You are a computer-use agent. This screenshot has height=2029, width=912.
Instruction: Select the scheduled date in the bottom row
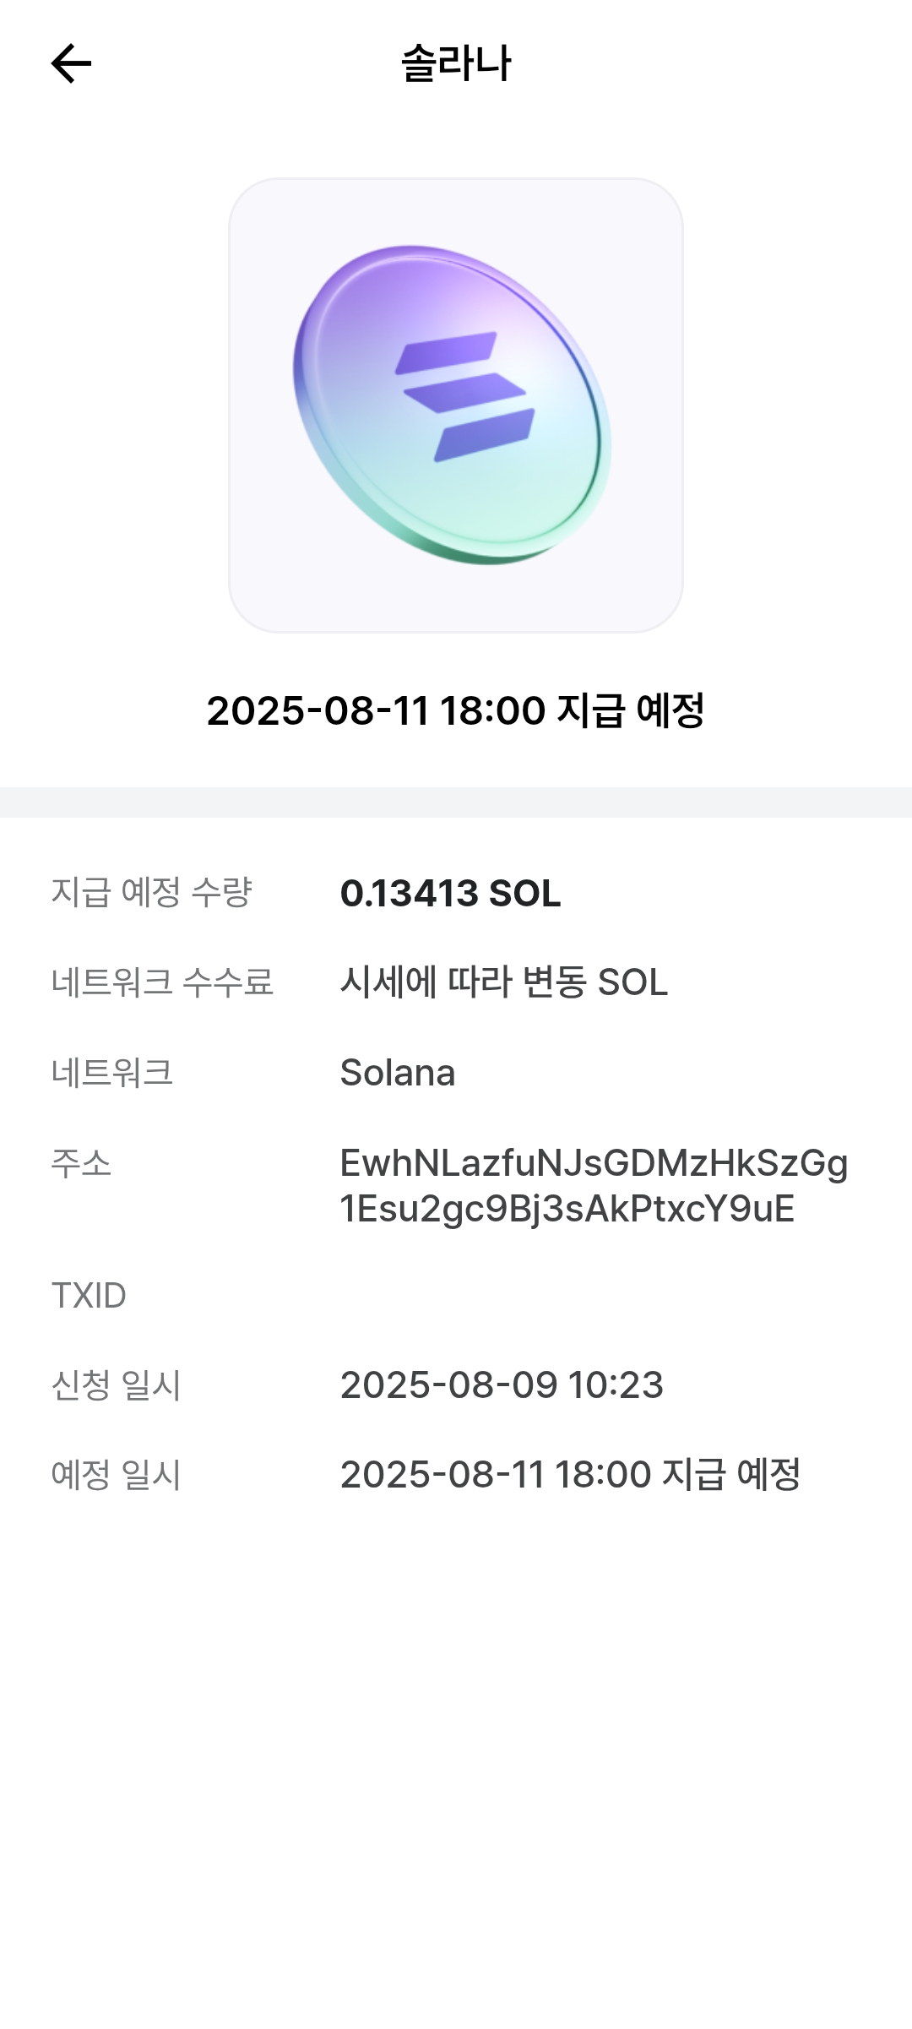[570, 1475]
